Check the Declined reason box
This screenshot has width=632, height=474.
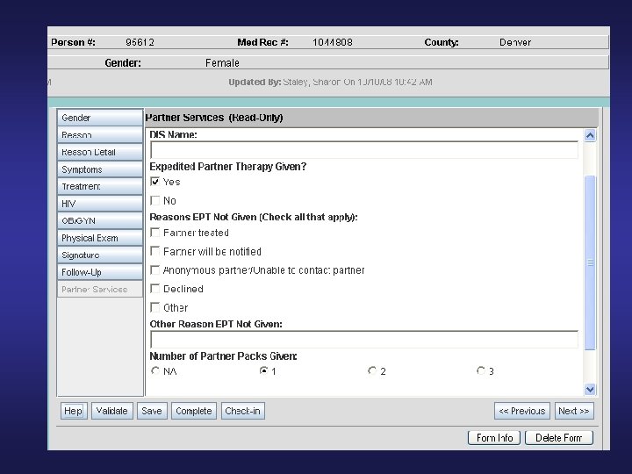pyautogui.click(x=154, y=289)
